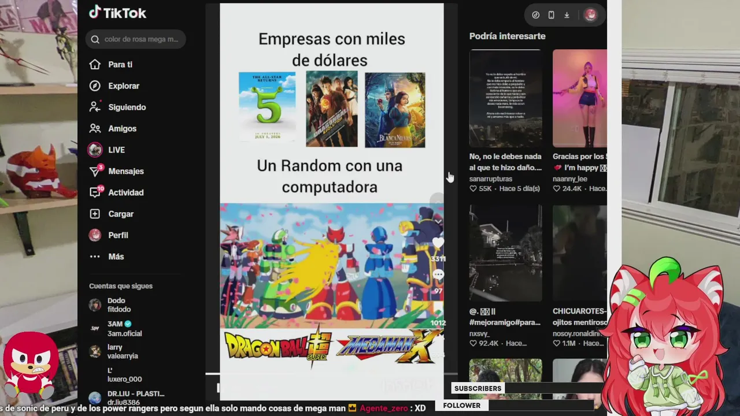
Task: Click the Para ti home icon
Action: (95, 65)
